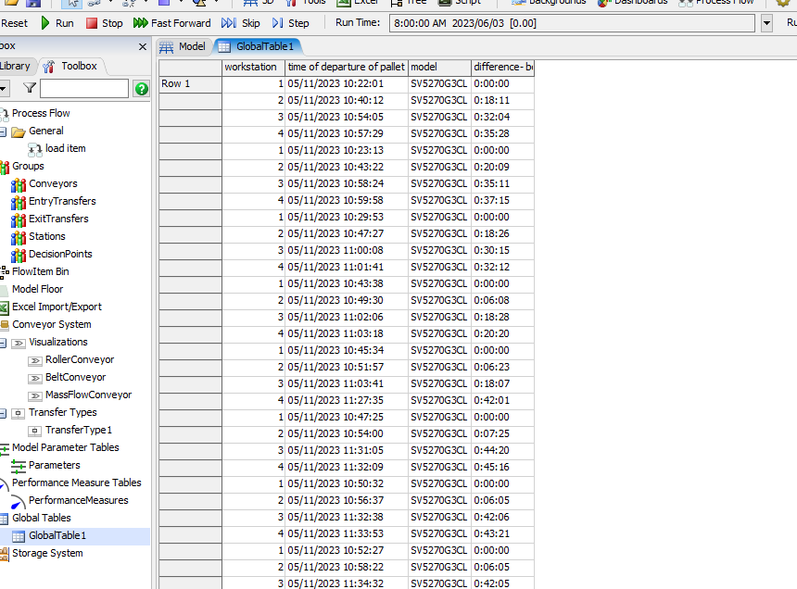
Task: Collapse the Visualizations tree node
Action: (x=4, y=343)
